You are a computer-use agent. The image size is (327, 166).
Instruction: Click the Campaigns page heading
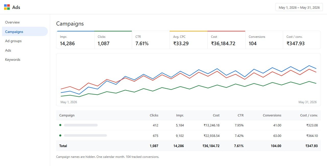[70, 24]
